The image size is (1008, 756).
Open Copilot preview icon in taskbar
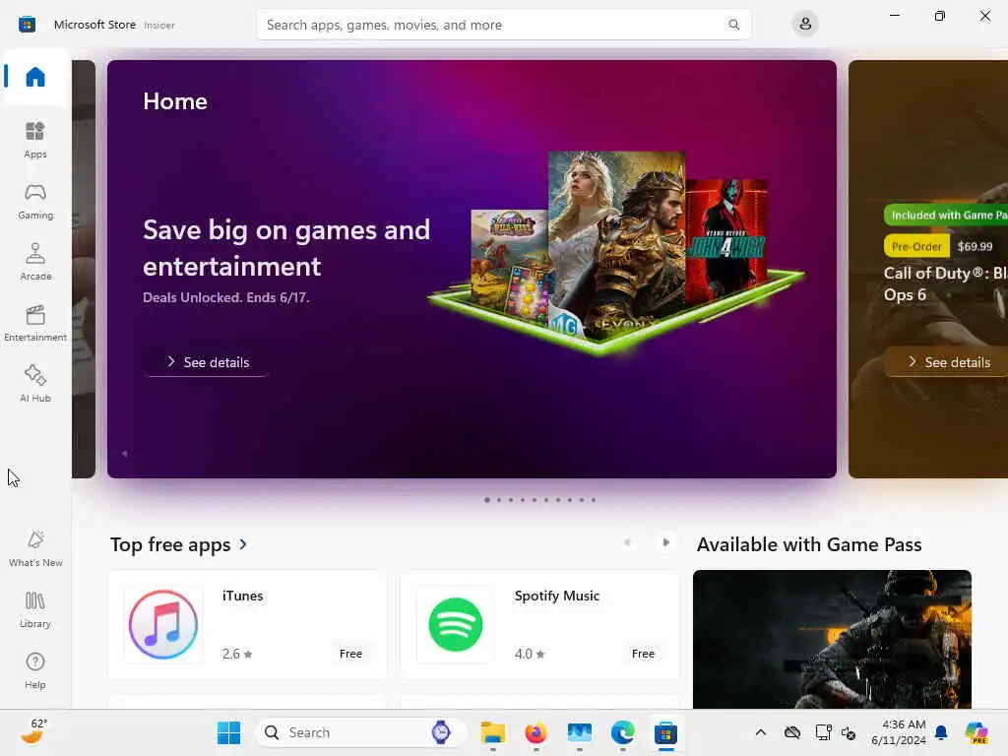coord(976,732)
